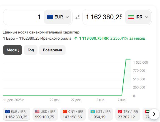The height and width of the screenshot is (122, 160).
Task: Click the US flag on USD / IRR chip
Action: pyautogui.click(x=37, y=112)
